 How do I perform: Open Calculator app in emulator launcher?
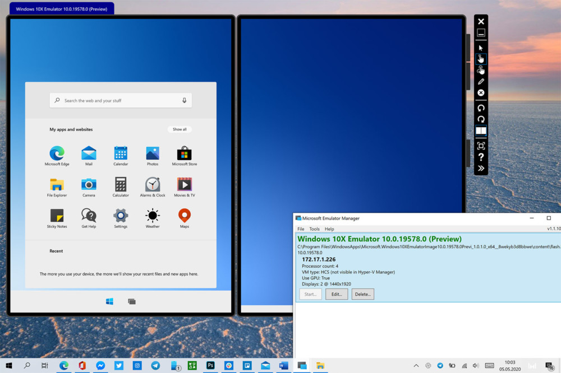pyautogui.click(x=121, y=187)
